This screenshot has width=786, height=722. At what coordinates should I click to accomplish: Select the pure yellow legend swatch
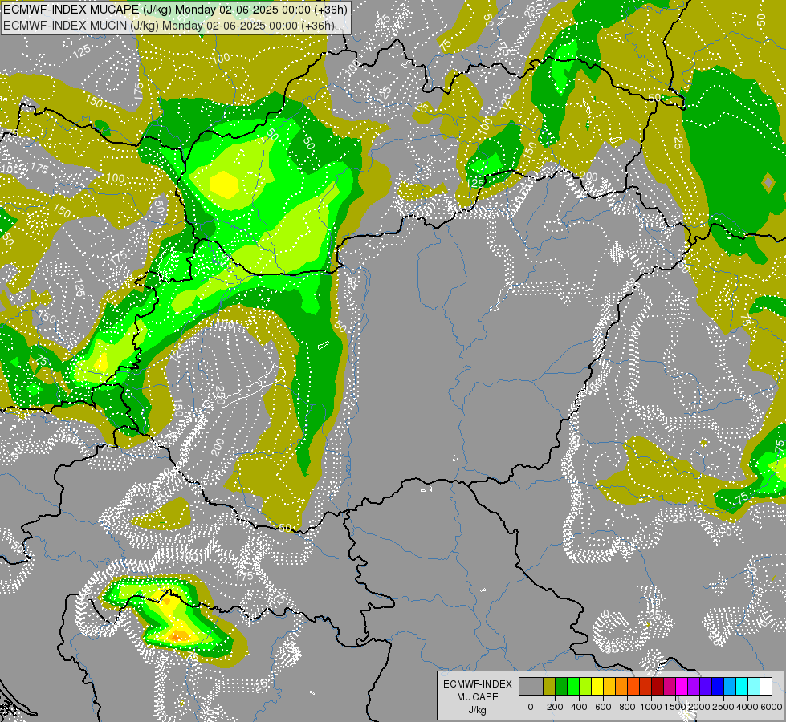[597, 686]
